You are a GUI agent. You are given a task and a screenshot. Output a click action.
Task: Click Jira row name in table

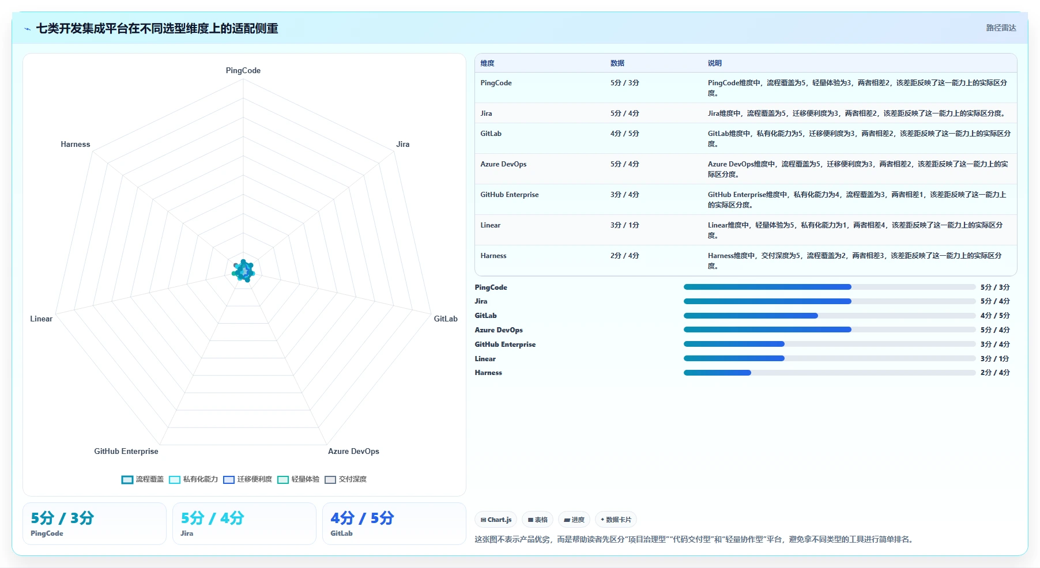click(x=486, y=113)
